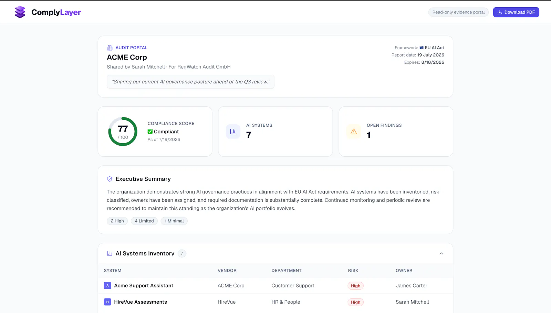Click the System column header
The width and height of the screenshot is (551, 313).
113,271
